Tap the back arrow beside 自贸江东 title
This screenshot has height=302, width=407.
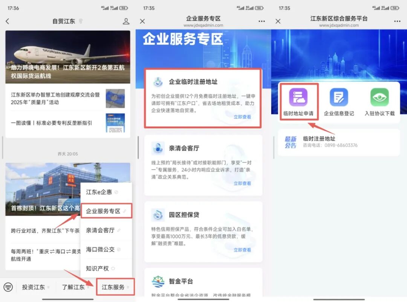point(8,21)
